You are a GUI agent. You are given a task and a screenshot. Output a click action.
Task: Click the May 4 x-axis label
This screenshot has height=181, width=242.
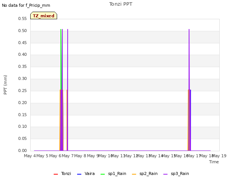coord(29,156)
